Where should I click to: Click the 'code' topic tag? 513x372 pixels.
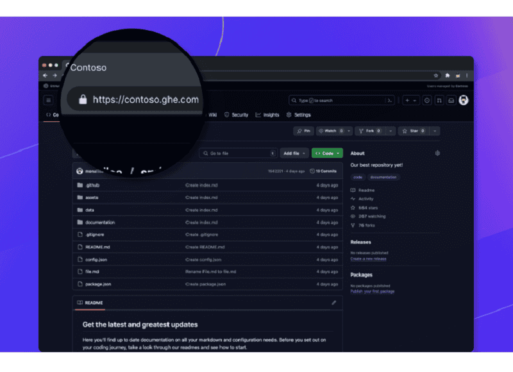click(x=358, y=177)
